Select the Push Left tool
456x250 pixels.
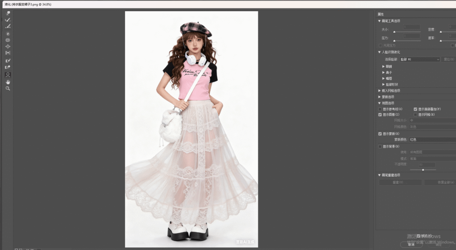[x=8, y=52]
